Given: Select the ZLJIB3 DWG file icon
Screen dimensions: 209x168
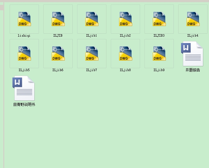Looking at the screenshot, I should pyautogui.click(x=159, y=19).
